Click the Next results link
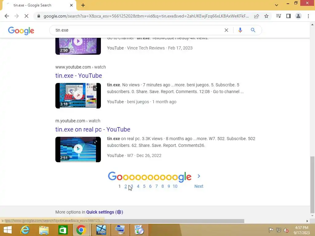The image size is (315, 236). click(x=199, y=186)
